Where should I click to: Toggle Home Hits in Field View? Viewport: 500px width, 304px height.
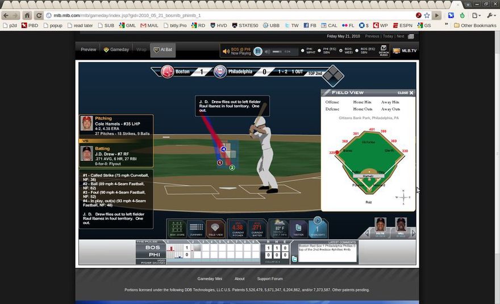point(363,102)
